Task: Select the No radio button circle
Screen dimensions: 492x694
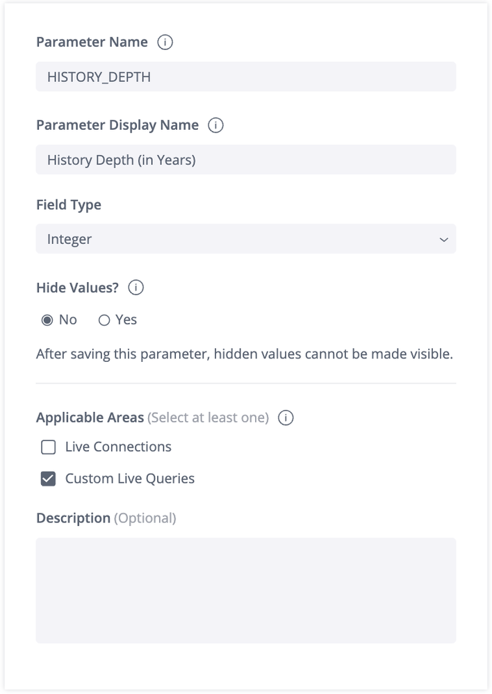Action: 47,320
